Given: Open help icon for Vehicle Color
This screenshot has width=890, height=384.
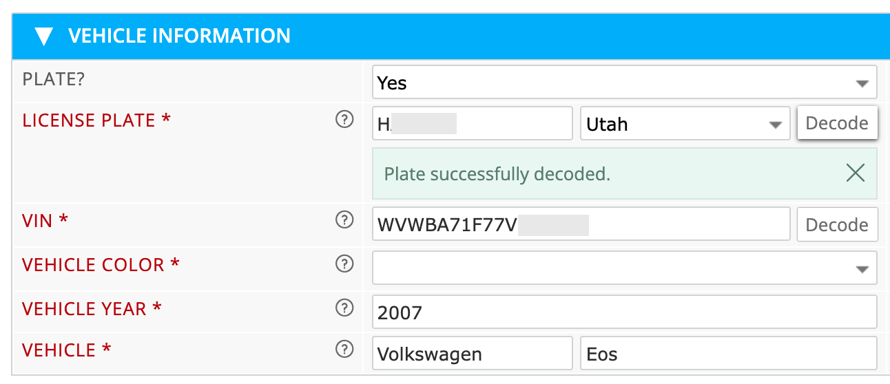Looking at the screenshot, I should tap(344, 264).
